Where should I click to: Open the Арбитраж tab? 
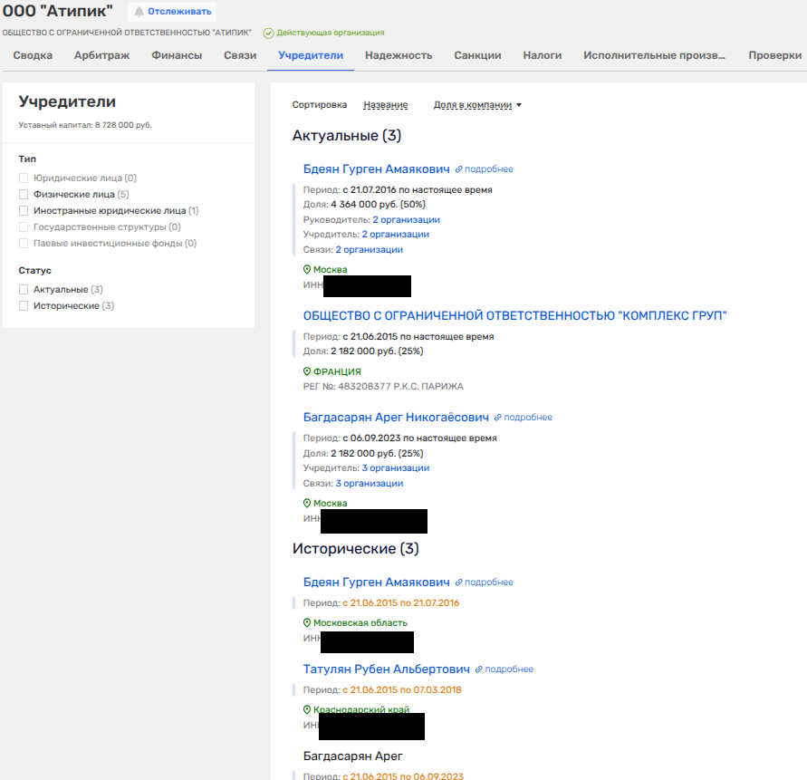pyautogui.click(x=101, y=55)
